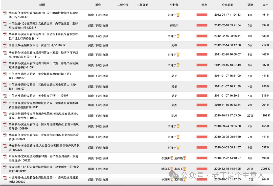Click 下载 for 关注流动性指标从底部继续上行-120417 report
273x186 pixels.
pyautogui.click(x=98, y=15)
